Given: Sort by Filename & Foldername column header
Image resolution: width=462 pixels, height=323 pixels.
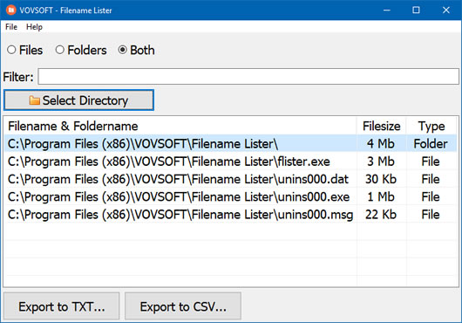Looking at the screenshot, I should (x=180, y=126).
